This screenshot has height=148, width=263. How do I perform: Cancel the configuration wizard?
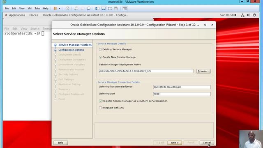(207, 143)
